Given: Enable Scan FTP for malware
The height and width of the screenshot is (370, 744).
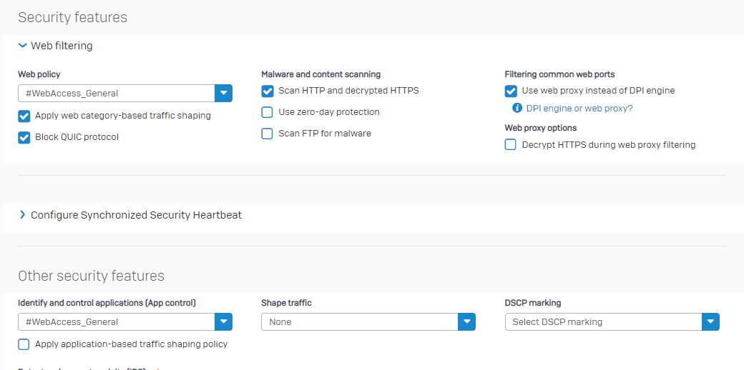Looking at the screenshot, I should [268, 134].
